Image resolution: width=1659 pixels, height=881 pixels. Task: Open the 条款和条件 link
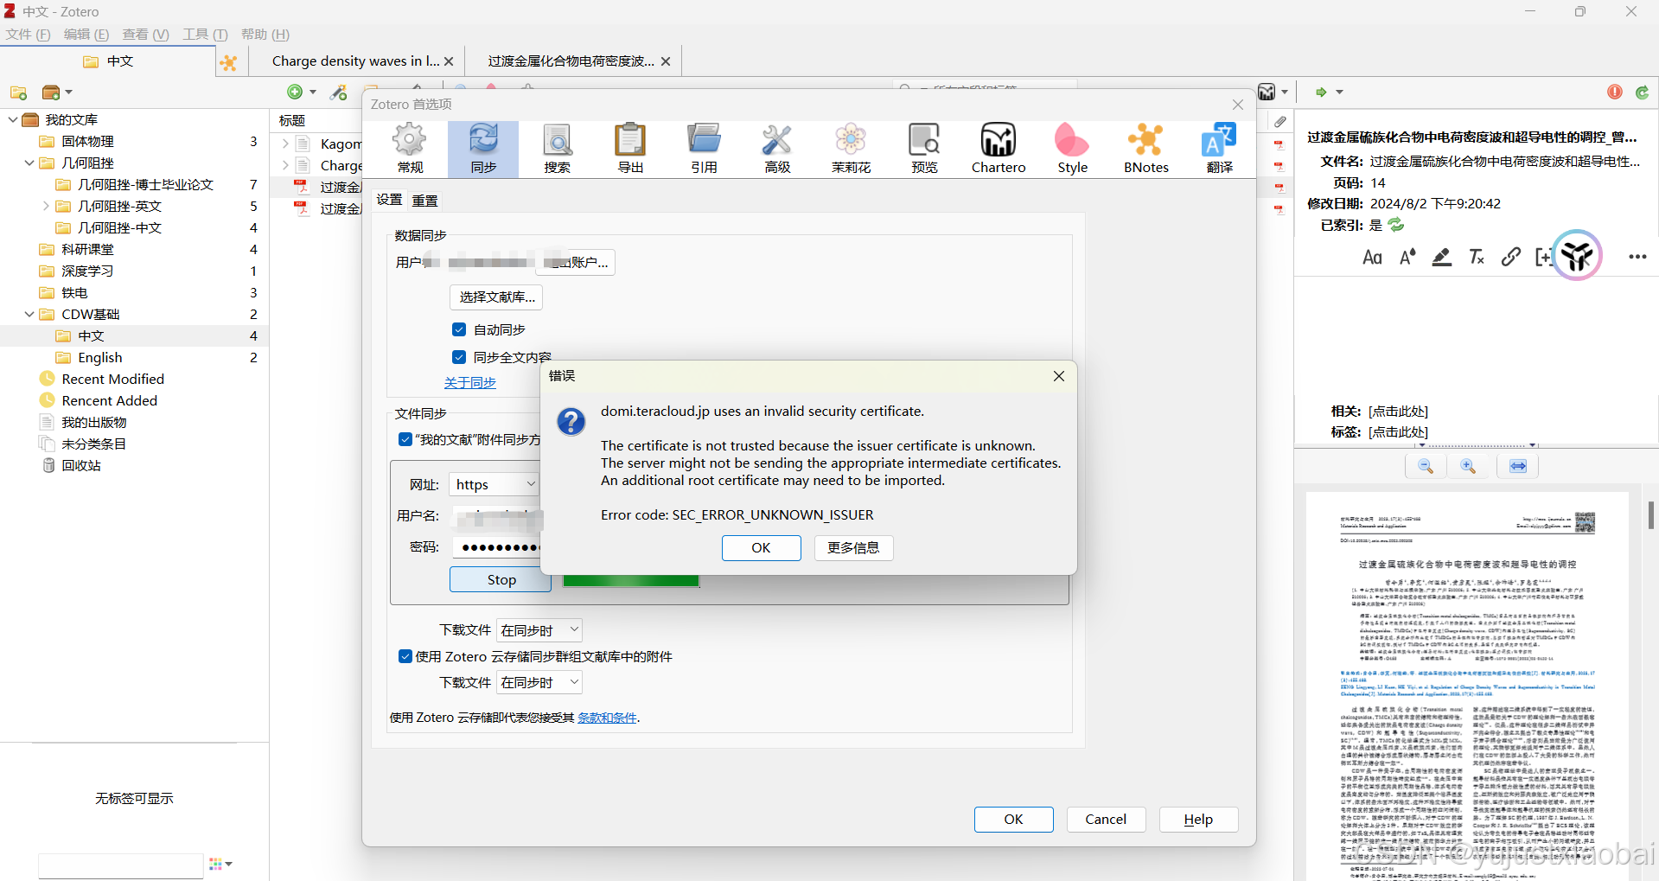click(x=607, y=718)
